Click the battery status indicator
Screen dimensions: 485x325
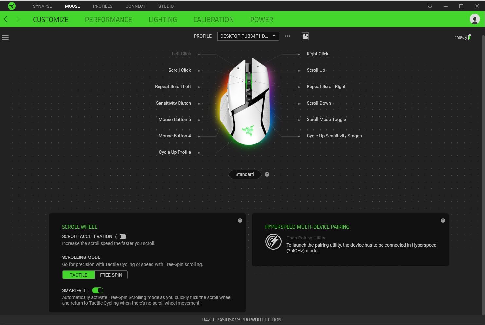(463, 38)
